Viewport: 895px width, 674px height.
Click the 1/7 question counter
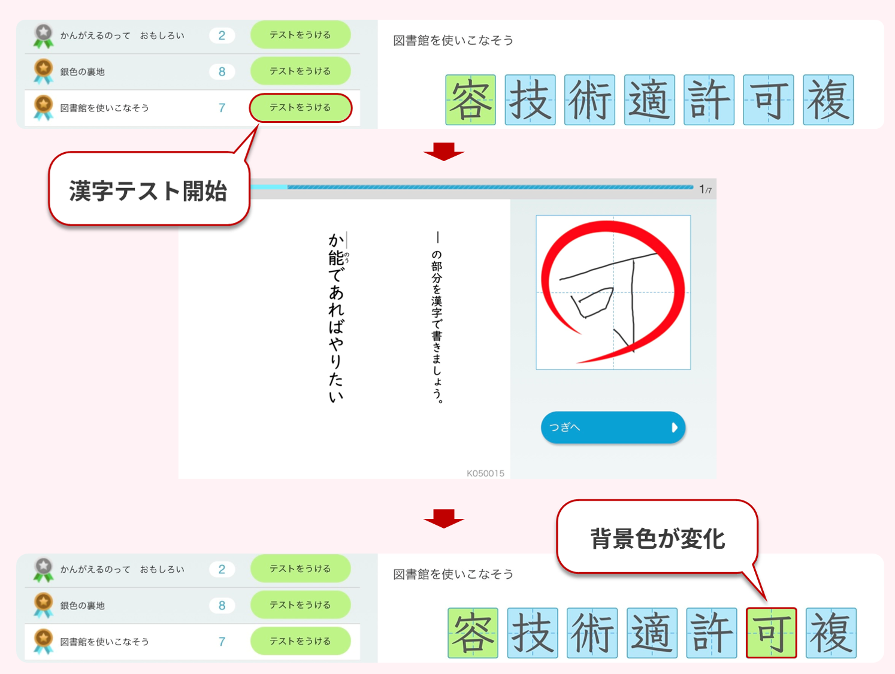pyautogui.click(x=705, y=189)
